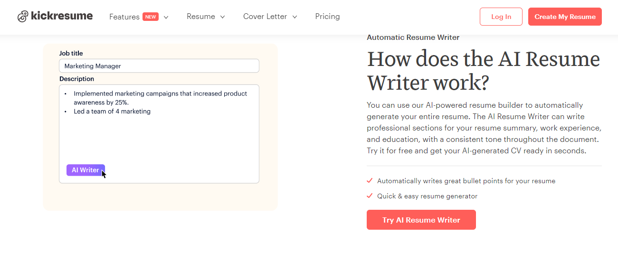The width and height of the screenshot is (618, 271).
Task: Click the Kickresume swirl logo icon
Action: coord(23,17)
